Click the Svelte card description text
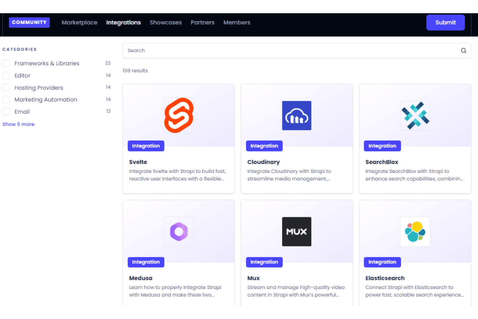 click(x=177, y=175)
